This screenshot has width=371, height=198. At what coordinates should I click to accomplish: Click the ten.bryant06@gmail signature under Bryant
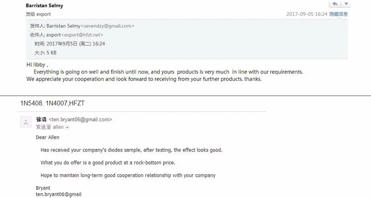[58, 194]
